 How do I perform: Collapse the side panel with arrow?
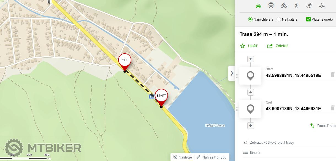[x=232, y=73]
